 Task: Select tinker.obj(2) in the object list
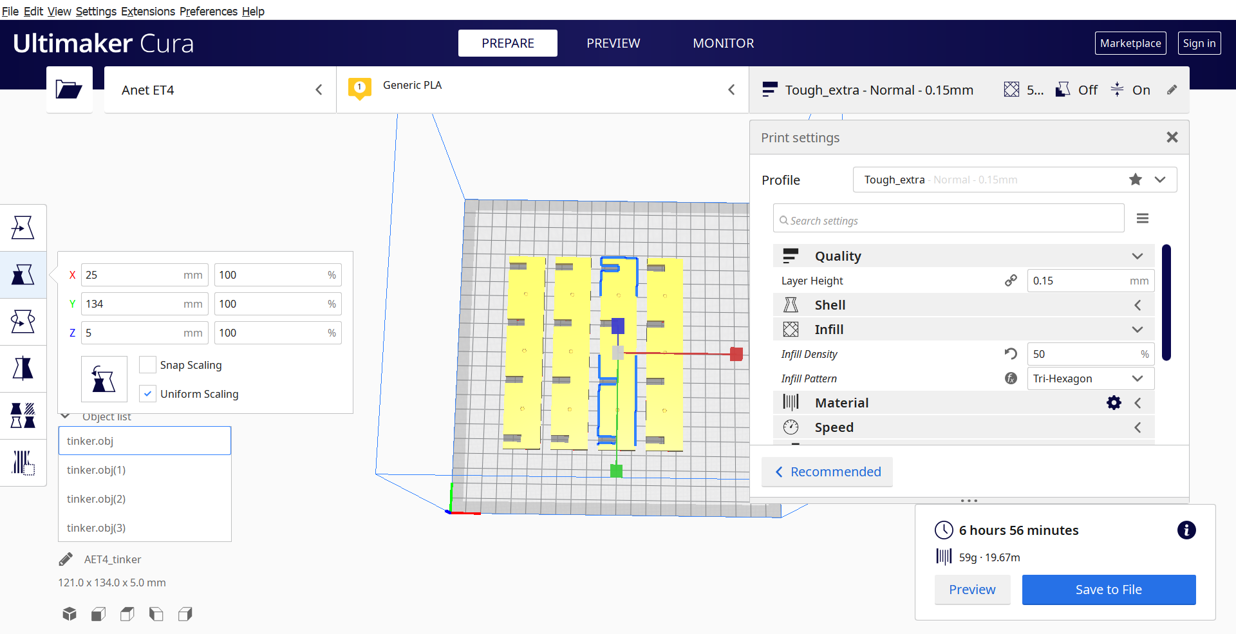[145, 499]
